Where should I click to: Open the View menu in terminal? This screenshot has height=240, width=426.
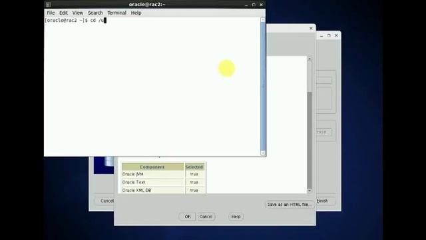78,13
